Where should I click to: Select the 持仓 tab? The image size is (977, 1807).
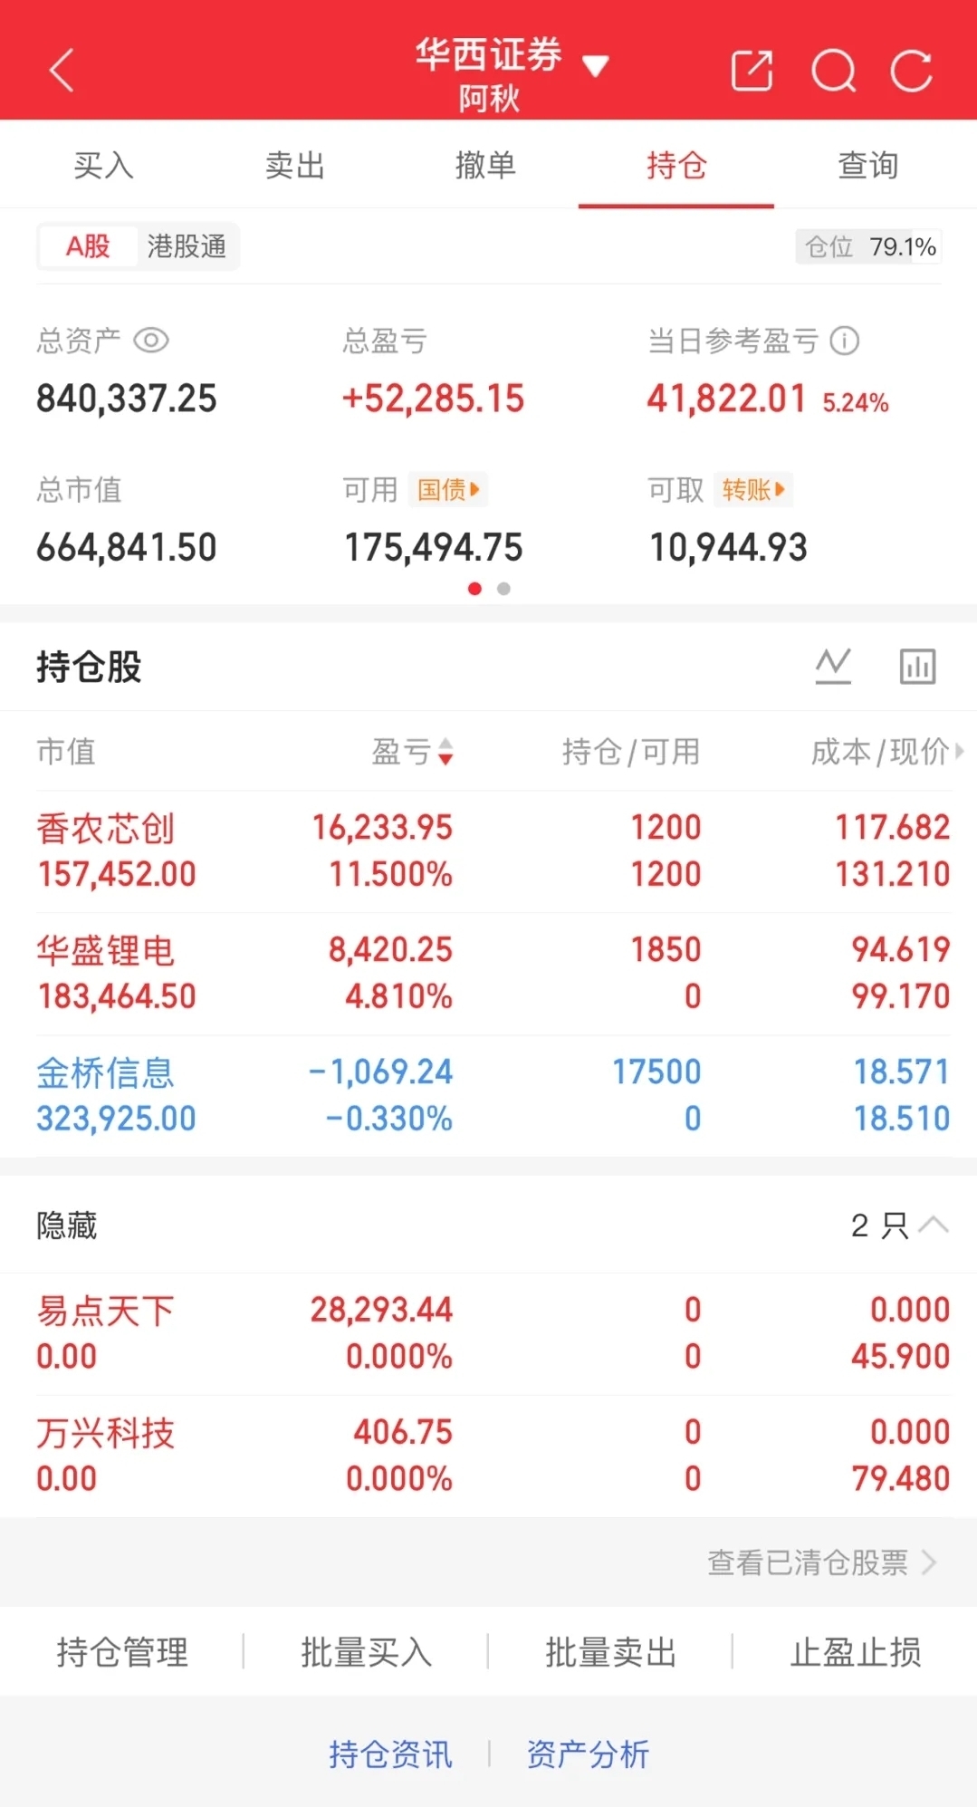(676, 165)
